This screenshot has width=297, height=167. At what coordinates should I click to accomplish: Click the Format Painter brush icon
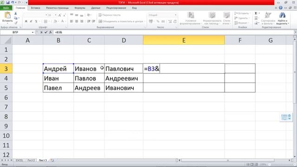coord(15,23)
